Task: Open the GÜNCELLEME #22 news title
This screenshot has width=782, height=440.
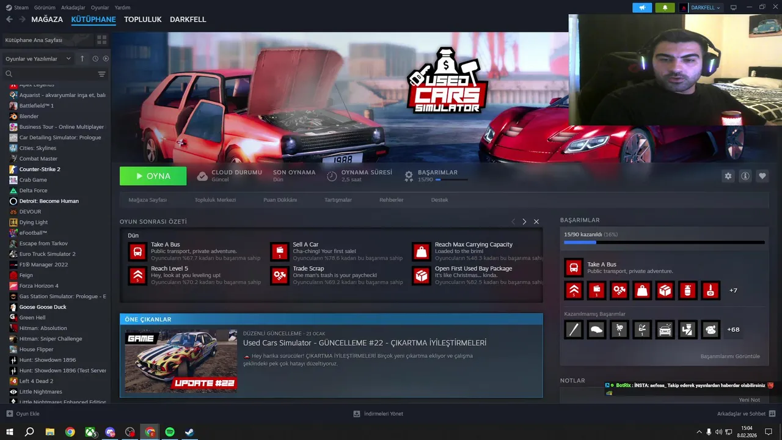Action: point(365,343)
